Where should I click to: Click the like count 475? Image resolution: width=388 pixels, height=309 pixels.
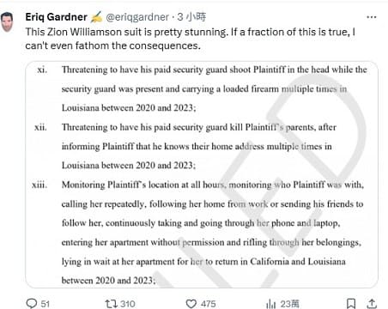208,304
